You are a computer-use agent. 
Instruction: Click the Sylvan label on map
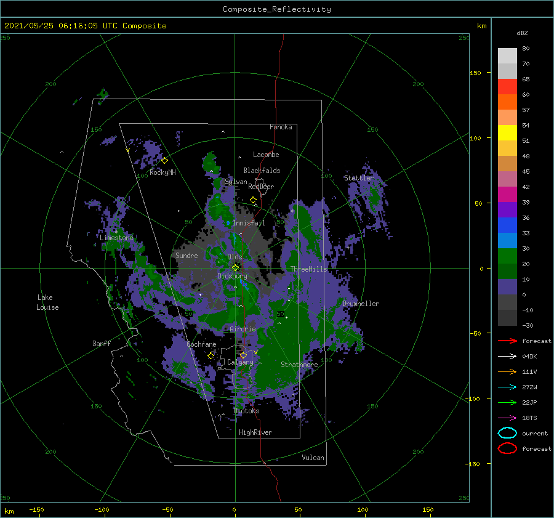(x=236, y=182)
